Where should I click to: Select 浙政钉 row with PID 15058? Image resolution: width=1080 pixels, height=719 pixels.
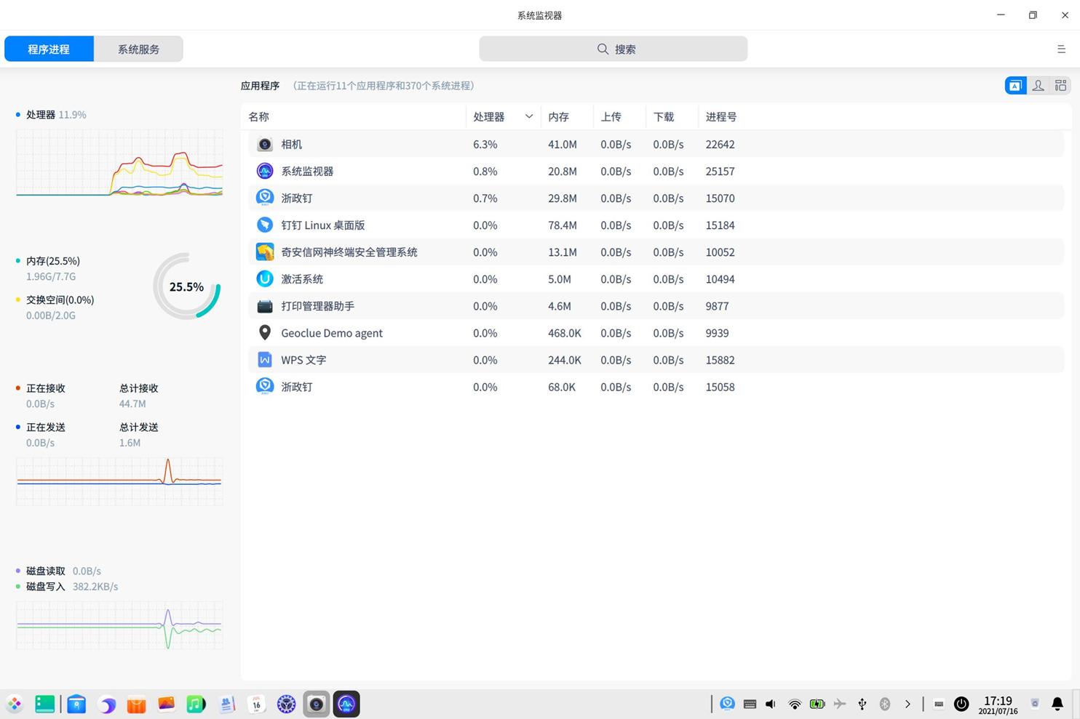[x=656, y=387]
